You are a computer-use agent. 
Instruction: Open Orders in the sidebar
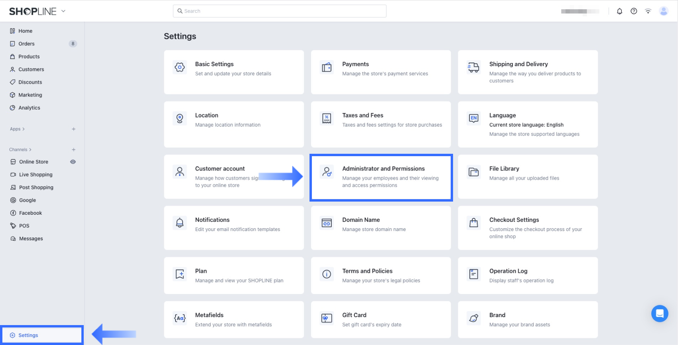point(26,44)
